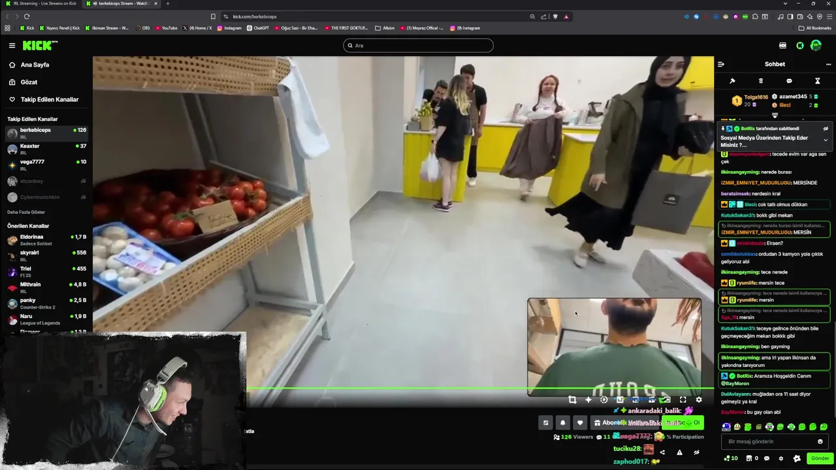Screen dimensions: 836x470
Task: Click the user avatar top right
Action: click(816, 45)
